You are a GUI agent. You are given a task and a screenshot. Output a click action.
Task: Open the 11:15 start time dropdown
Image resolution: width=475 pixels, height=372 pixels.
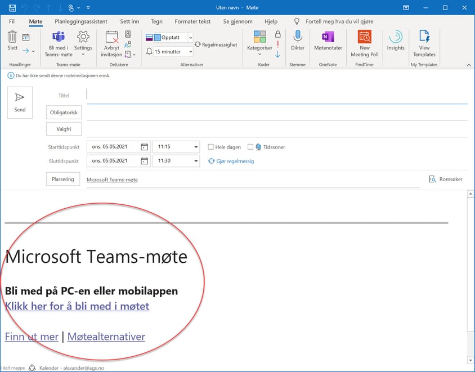coord(196,147)
